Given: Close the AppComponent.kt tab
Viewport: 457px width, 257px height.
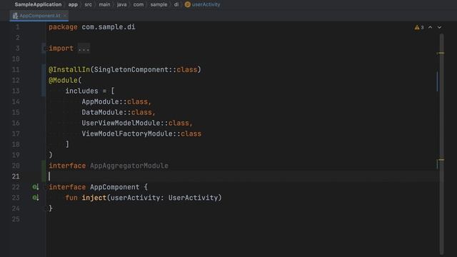Looking at the screenshot, I should click(65, 16).
